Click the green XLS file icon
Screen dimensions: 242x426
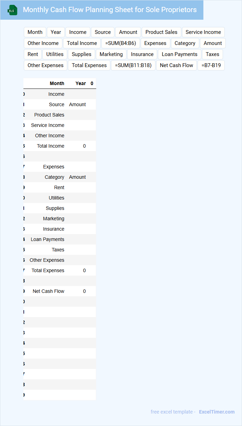coord(12,10)
